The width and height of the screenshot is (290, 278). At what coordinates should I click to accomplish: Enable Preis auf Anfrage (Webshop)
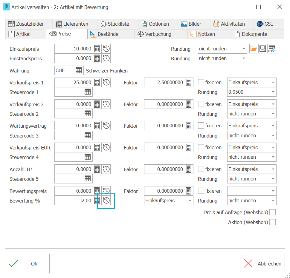coord(273,212)
